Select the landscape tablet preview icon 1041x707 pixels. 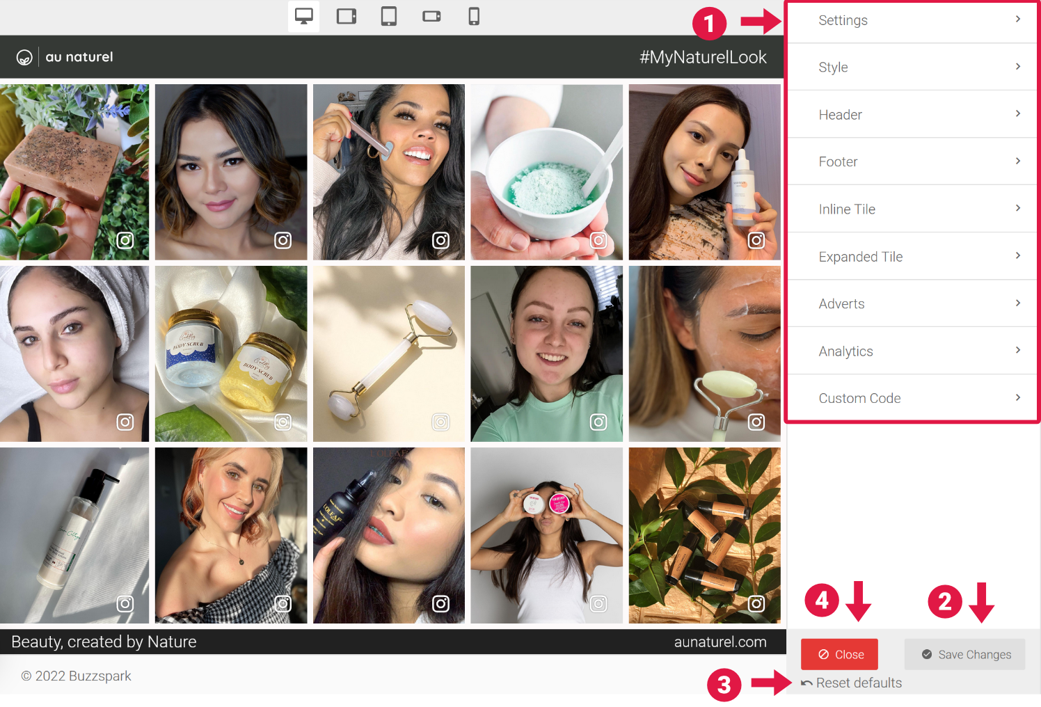[347, 16]
